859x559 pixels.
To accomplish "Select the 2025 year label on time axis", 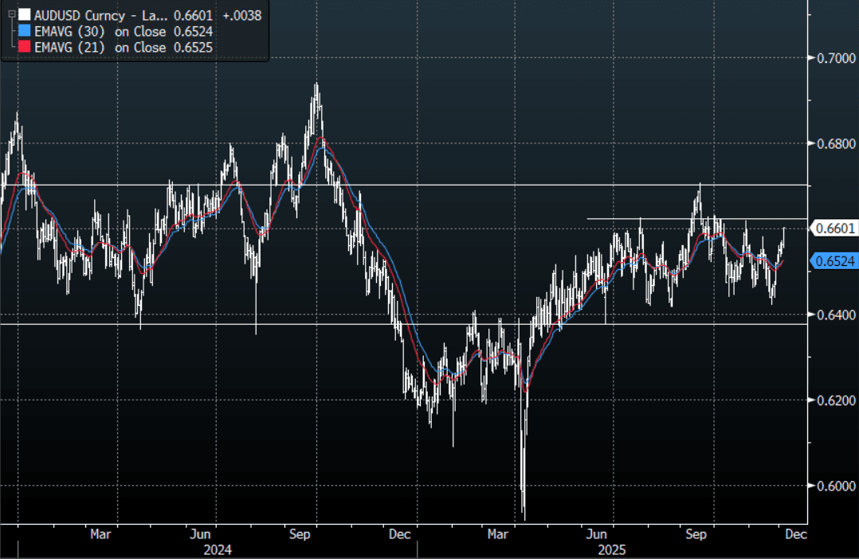I will coord(610,550).
